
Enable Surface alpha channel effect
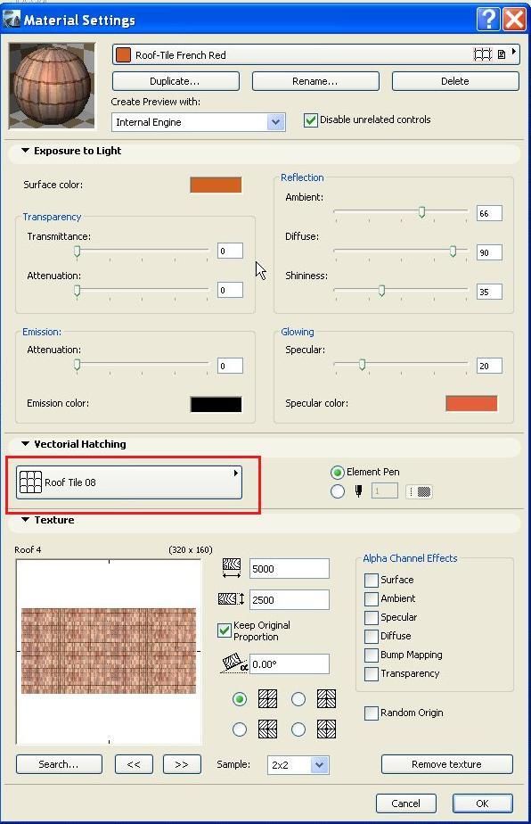372,581
